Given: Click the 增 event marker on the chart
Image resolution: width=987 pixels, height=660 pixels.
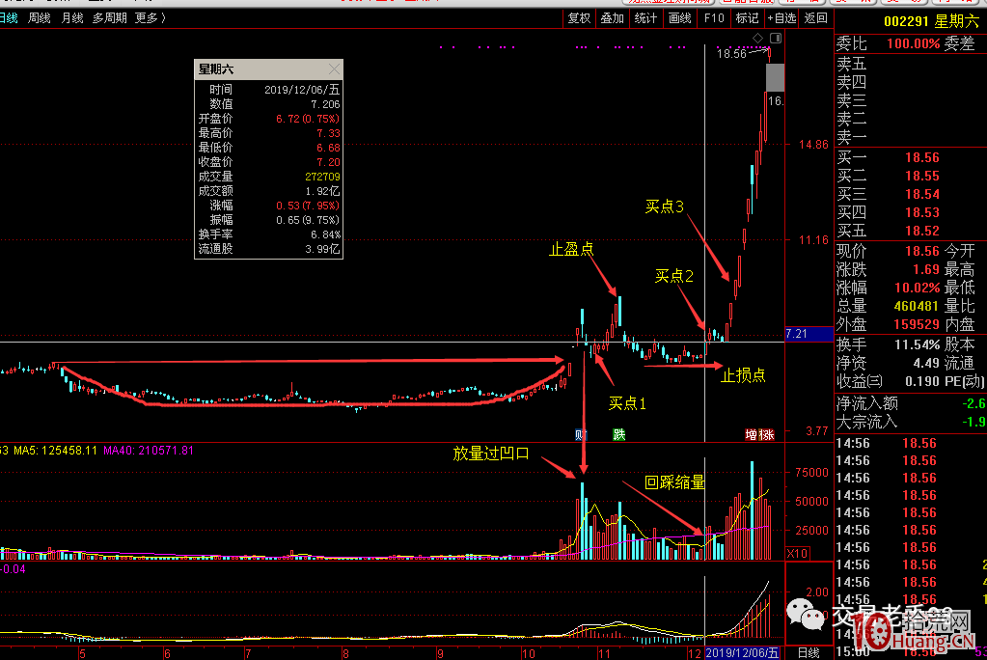Looking at the screenshot, I should (x=752, y=434).
